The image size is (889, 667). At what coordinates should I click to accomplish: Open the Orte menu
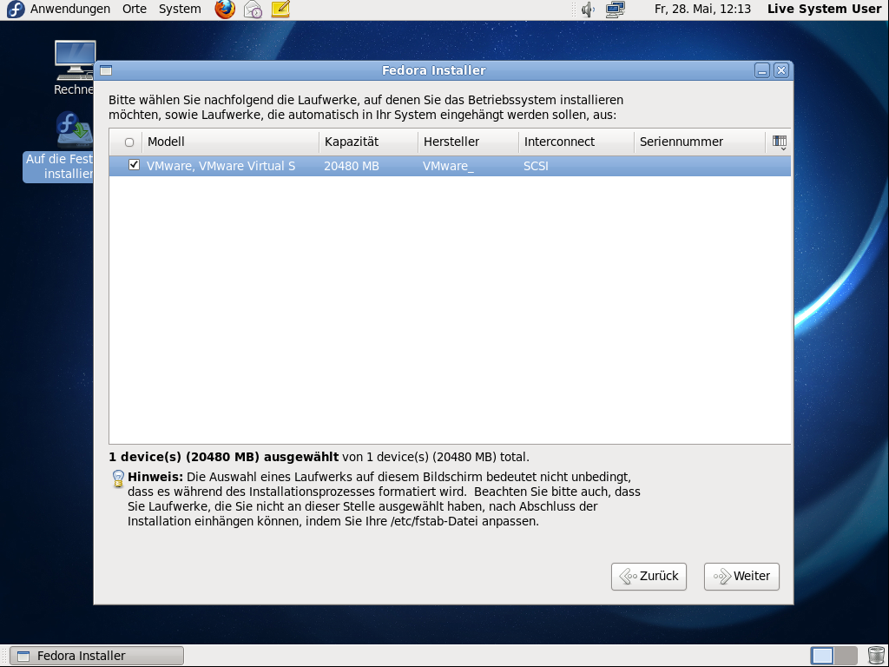click(x=135, y=9)
